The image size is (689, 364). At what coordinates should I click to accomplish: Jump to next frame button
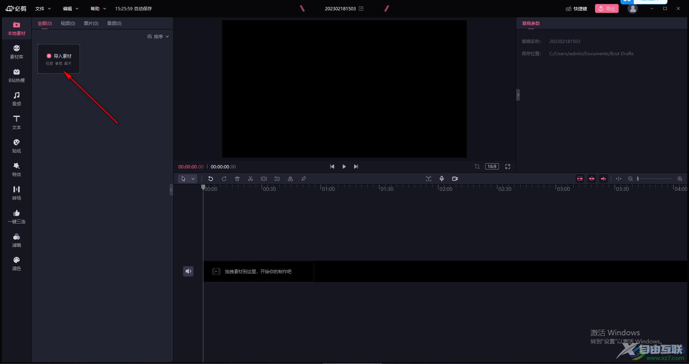(x=356, y=167)
